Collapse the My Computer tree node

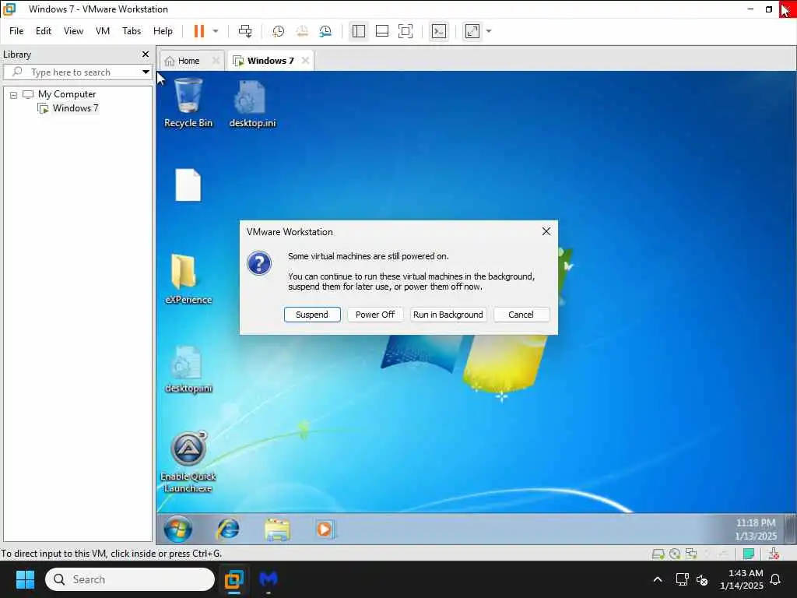(14, 95)
